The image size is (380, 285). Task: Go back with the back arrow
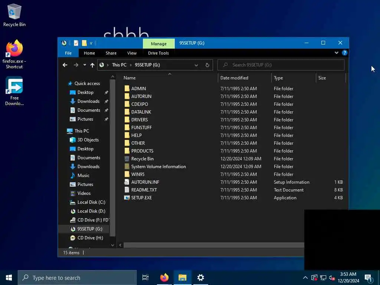(65, 65)
